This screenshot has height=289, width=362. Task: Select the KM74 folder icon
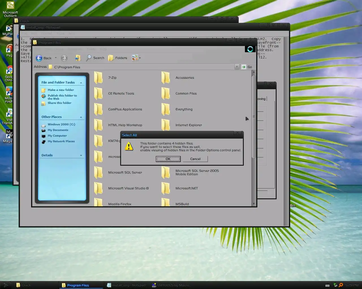click(x=98, y=141)
